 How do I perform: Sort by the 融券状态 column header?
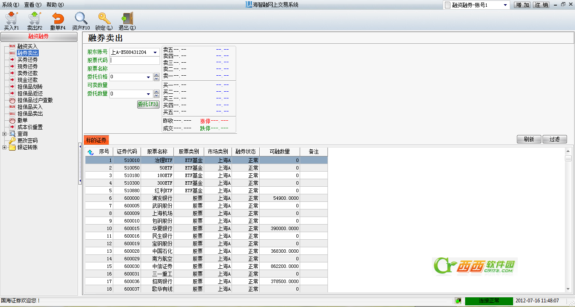(x=245, y=152)
